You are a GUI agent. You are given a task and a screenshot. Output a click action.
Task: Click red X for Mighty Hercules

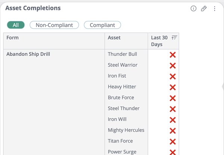[172, 131]
